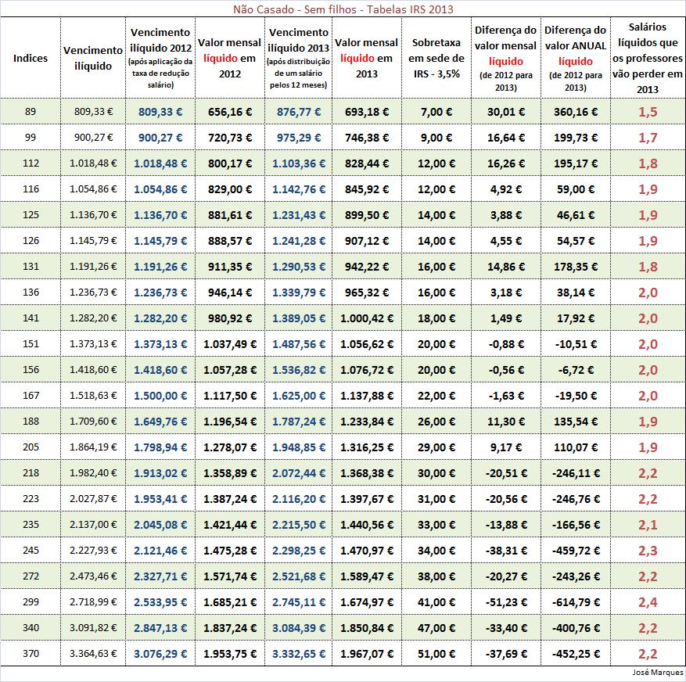Select index cell 99
The width and height of the screenshot is (686, 682).
pyautogui.click(x=31, y=138)
